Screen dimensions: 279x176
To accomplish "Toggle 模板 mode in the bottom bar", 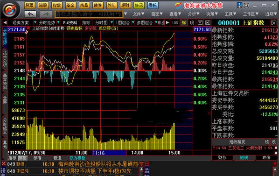I will (x=22, y=158).
